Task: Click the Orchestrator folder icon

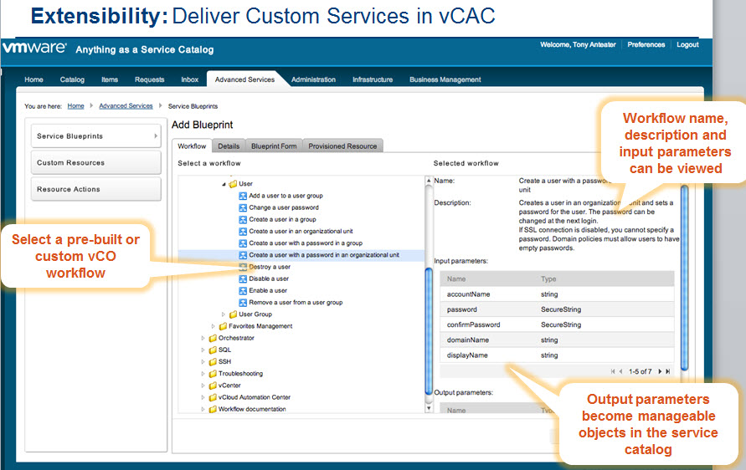Action: pyautogui.click(x=213, y=339)
